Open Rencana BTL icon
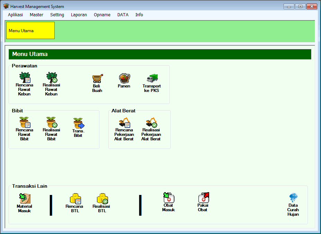Screen dimensions: 321x234 (x=75, y=199)
